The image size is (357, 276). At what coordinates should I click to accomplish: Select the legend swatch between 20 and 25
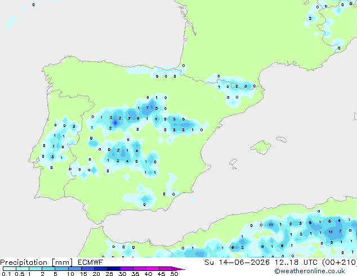tap(101, 269)
